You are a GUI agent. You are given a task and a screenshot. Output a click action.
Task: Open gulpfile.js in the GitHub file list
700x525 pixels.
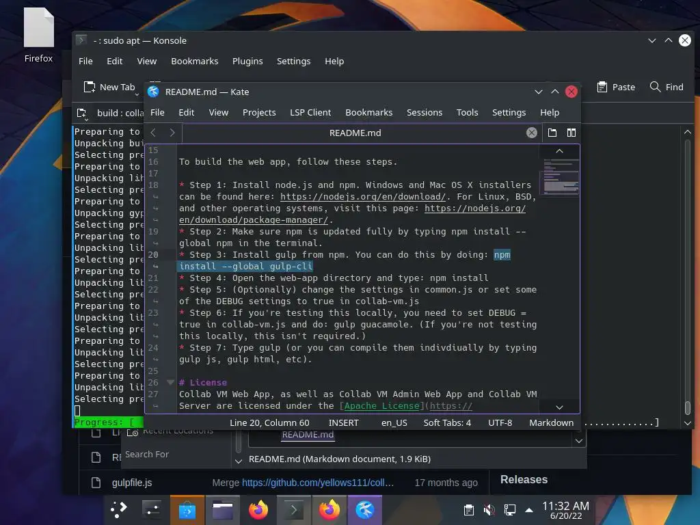coord(132,483)
